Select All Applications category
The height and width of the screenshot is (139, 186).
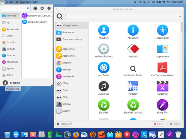(x=71, y=25)
